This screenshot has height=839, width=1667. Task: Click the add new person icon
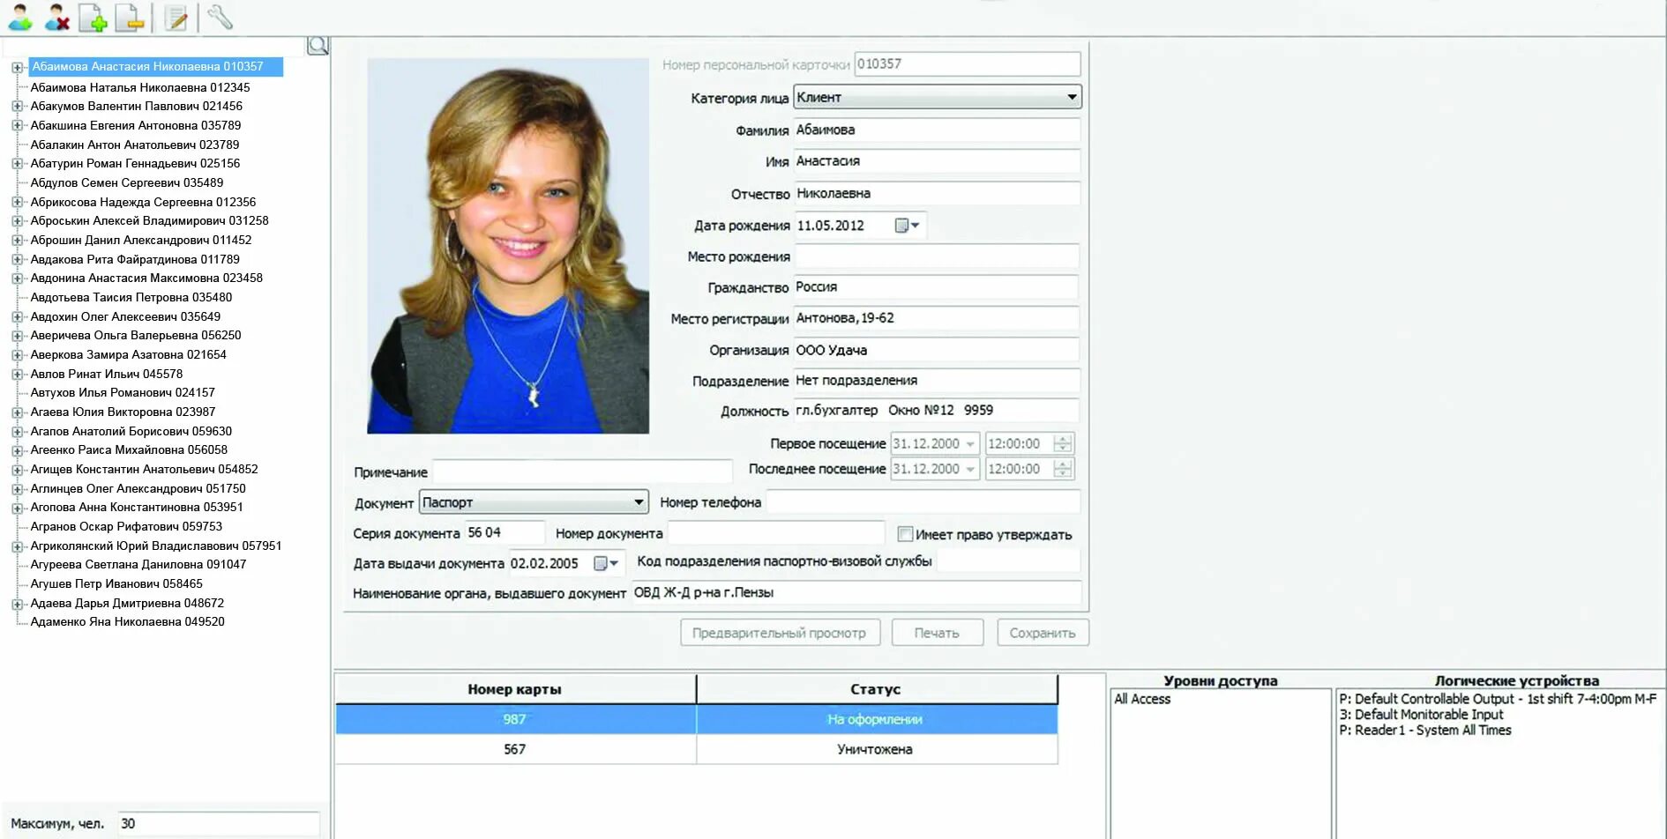point(19,16)
